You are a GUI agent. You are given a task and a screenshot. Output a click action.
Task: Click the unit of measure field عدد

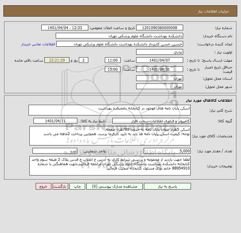click(x=55, y=151)
